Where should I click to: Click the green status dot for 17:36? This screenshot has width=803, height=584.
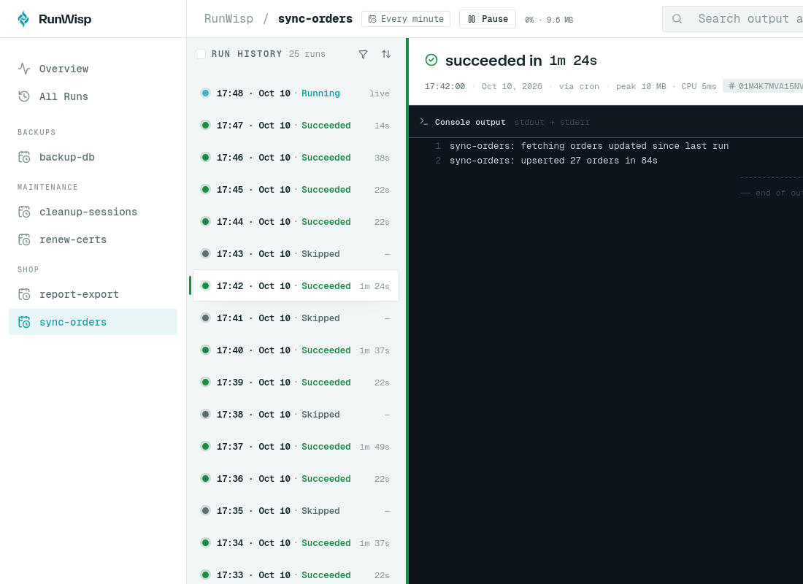click(x=205, y=478)
